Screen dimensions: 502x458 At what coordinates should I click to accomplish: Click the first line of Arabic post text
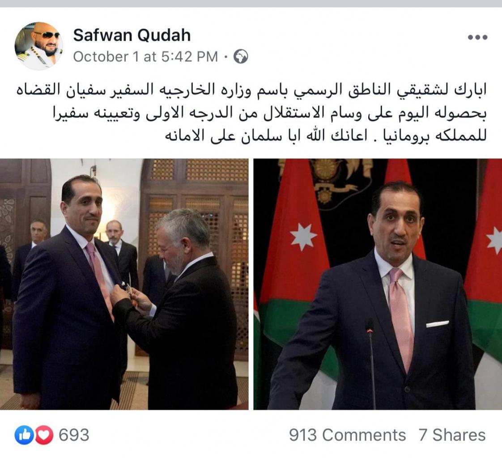[x=251, y=90]
